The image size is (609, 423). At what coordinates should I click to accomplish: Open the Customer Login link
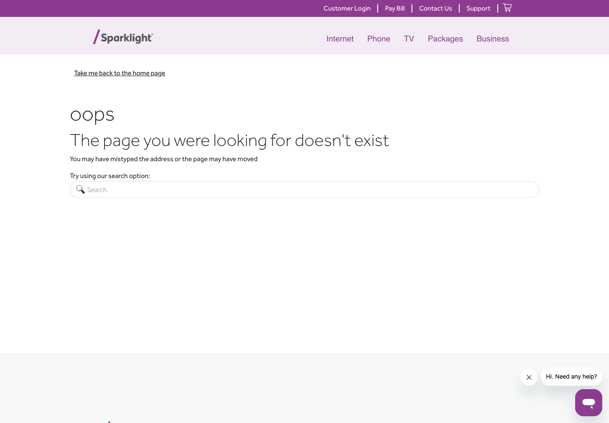pyautogui.click(x=347, y=8)
